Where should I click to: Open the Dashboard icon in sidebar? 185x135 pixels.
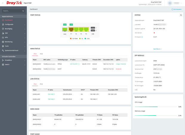pos(3,20)
